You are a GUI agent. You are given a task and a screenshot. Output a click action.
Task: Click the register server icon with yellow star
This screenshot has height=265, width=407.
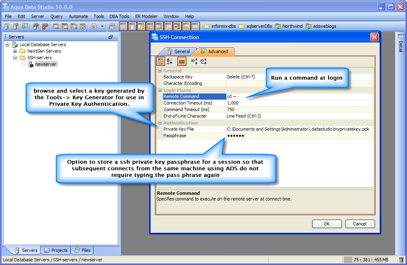pos(7,26)
